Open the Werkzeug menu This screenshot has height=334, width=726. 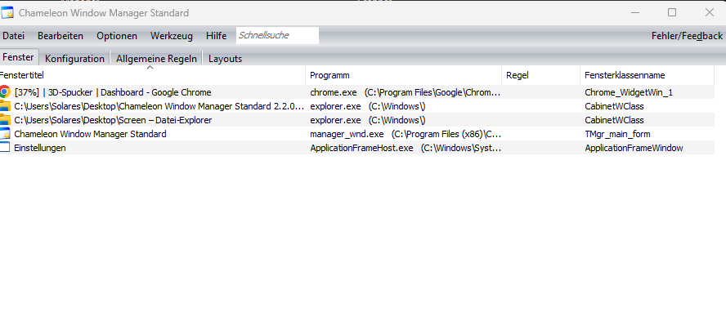coord(172,36)
